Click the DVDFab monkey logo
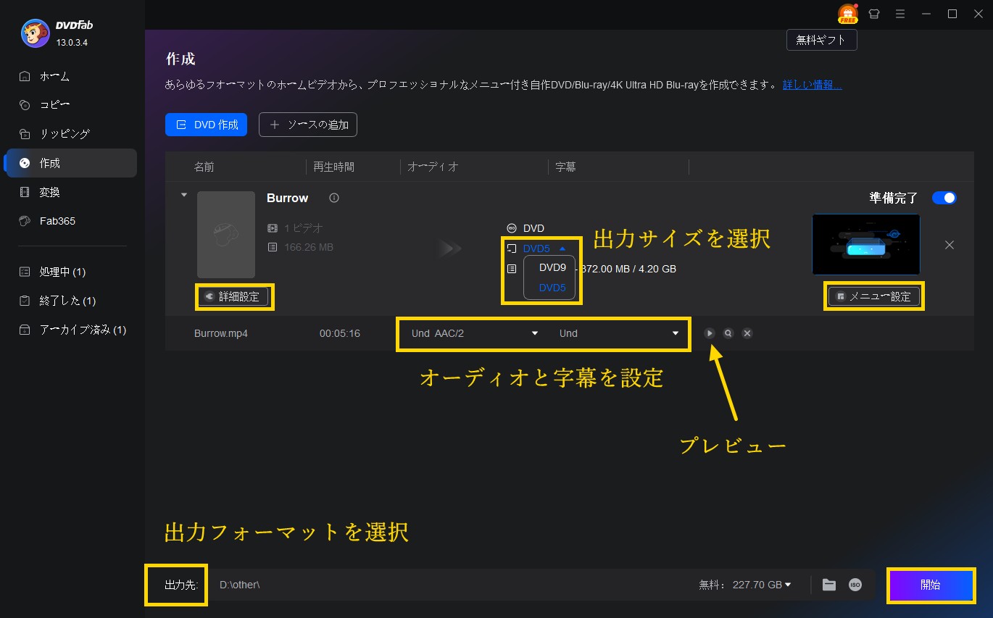 click(35, 32)
